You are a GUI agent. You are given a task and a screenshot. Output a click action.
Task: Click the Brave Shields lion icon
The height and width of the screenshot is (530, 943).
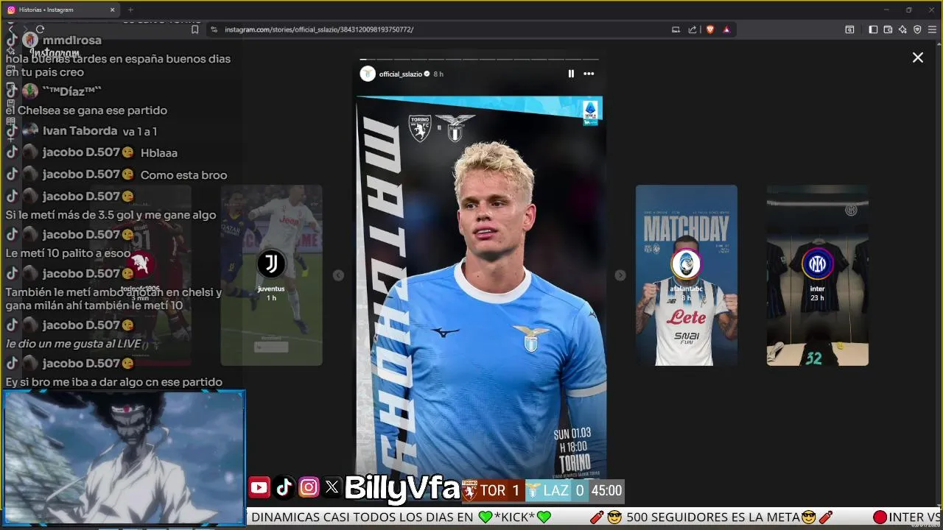point(710,29)
